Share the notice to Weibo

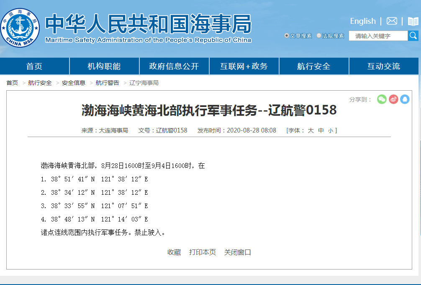[x=393, y=99]
